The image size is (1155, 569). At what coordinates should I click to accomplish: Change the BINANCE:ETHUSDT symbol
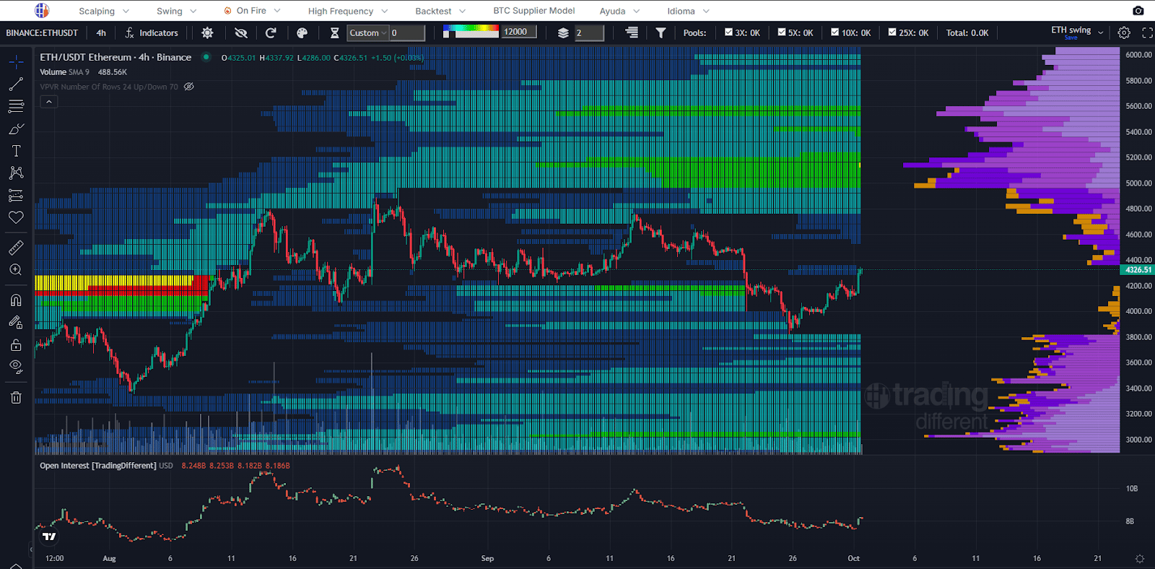(x=42, y=32)
